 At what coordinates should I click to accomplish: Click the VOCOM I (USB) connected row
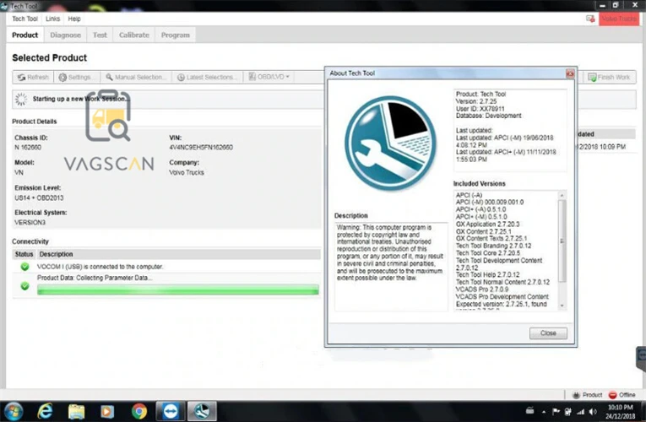(x=166, y=267)
